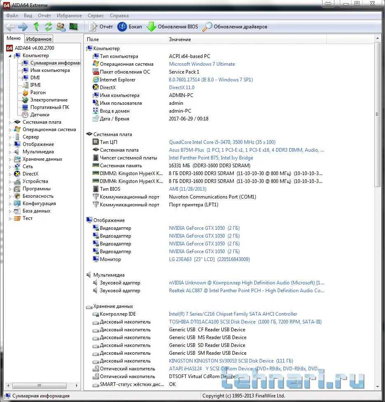
Task: Click the Безопасность shield icon in tree
Action: pyautogui.click(x=17, y=196)
